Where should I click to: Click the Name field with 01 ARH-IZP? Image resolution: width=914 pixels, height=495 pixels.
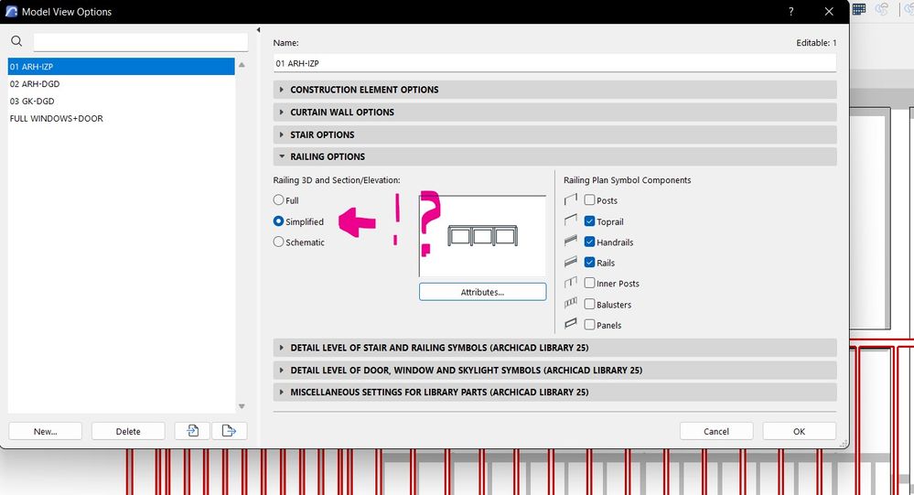point(554,63)
